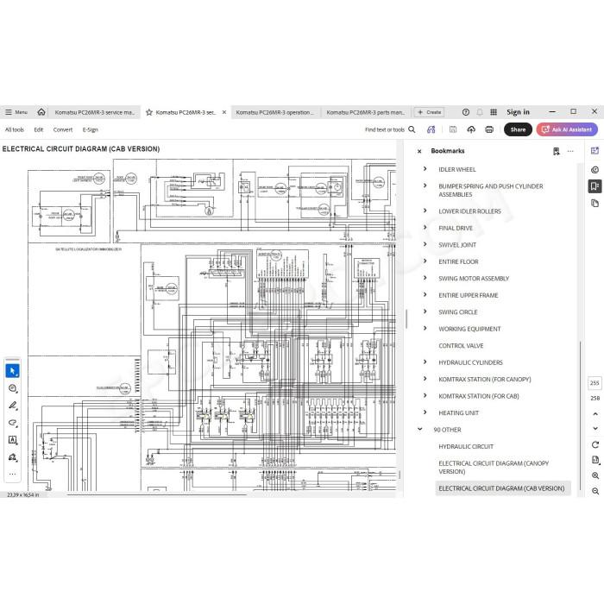Open the pages copy icon in right rail

595,203
